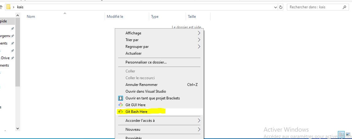
Task: Click the refresh icon beside address bar
Action: tap(280, 7)
